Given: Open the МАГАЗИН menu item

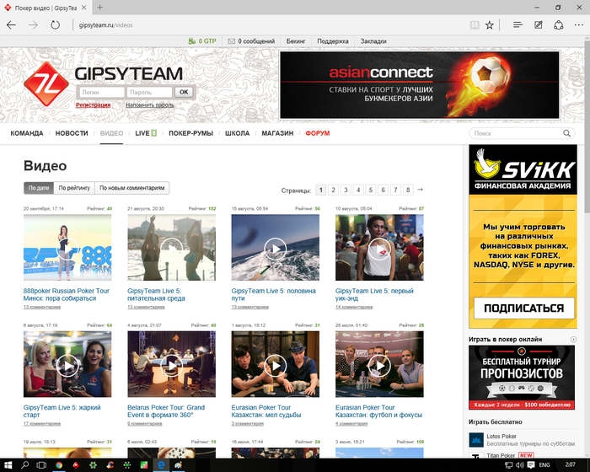Looking at the screenshot, I should click(x=277, y=133).
